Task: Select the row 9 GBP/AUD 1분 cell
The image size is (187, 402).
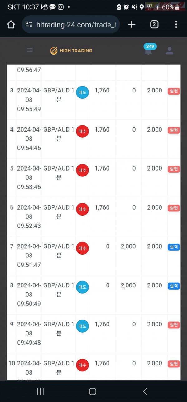Action: point(59,329)
